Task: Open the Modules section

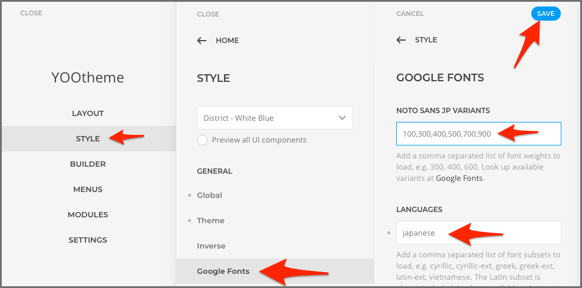Action: coord(88,214)
